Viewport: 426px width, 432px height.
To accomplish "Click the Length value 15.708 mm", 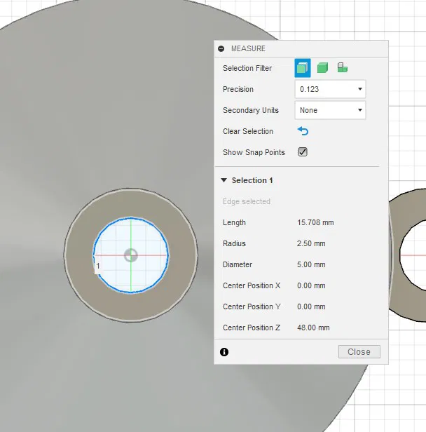I will click(x=315, y=222).
